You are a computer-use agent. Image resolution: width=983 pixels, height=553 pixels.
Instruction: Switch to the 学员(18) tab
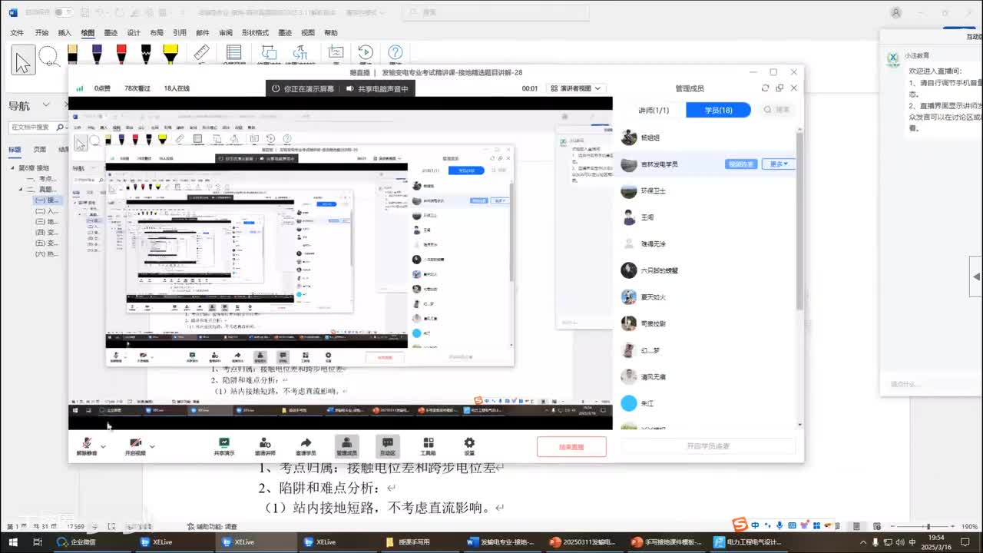click(x=719, y=110)
